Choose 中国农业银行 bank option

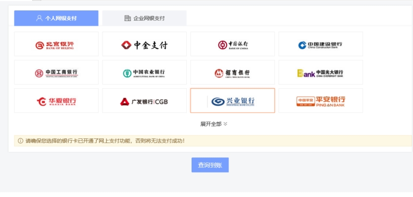pos(144,72)
